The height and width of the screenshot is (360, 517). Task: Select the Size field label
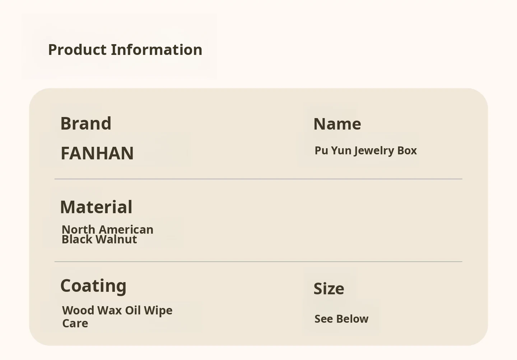click(x=329, y=289)
